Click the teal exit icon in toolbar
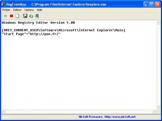 click(x=37, y=16)
